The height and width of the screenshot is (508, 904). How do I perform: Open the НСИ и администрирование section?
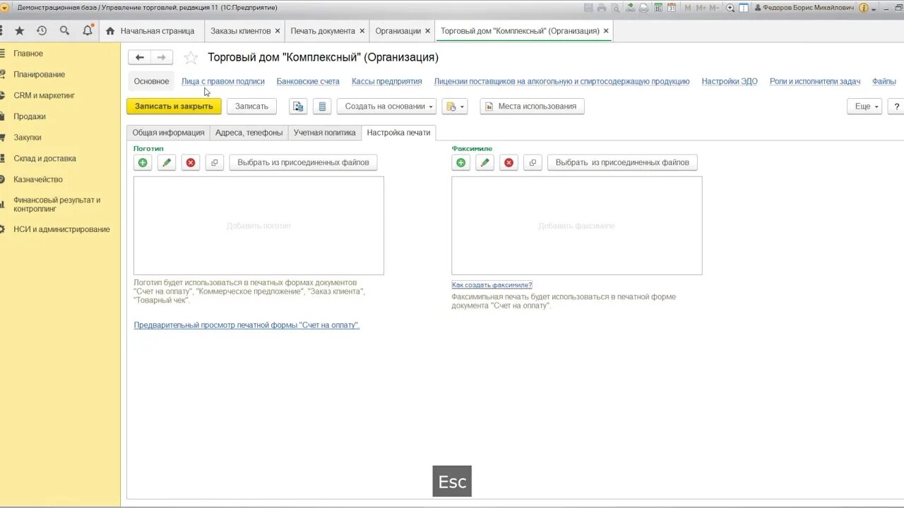(x=61, y=229)
